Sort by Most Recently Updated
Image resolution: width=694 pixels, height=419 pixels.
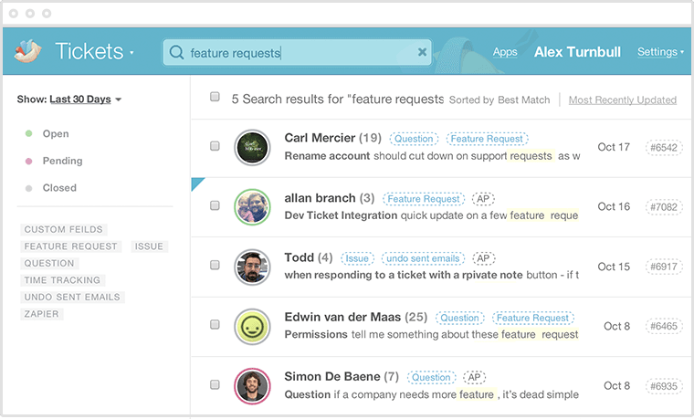pyautogui.click(x=622, y=100)
